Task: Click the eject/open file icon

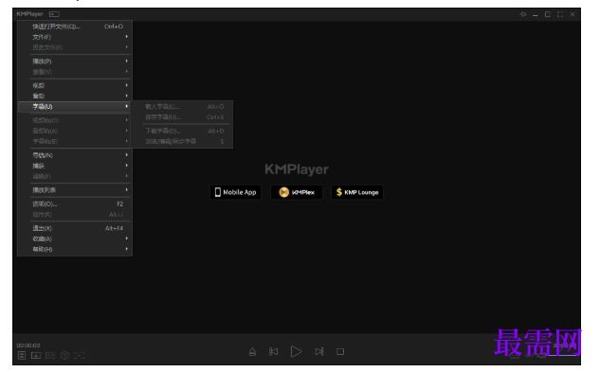Action: click(x=252, y=352)
